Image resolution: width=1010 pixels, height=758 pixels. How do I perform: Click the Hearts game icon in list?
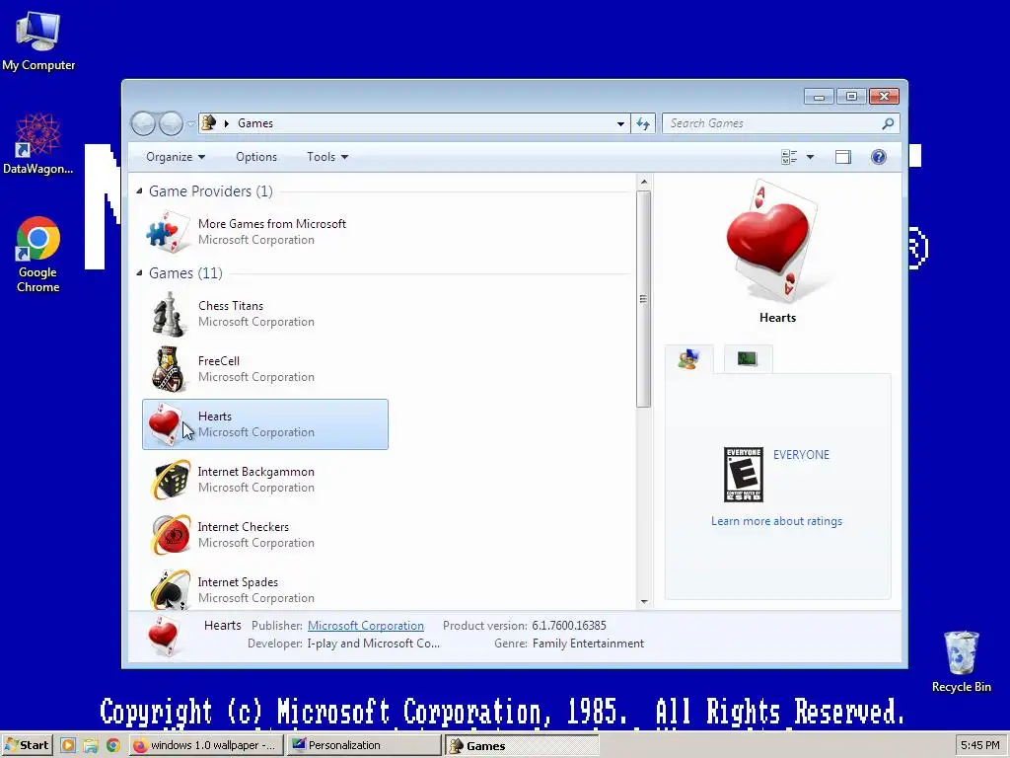pos(165,423)
